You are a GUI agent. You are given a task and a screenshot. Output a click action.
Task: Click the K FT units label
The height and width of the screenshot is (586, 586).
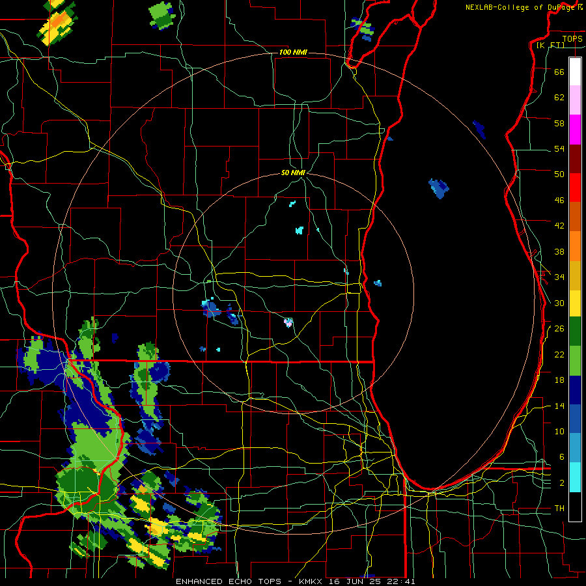coord(550,45)
